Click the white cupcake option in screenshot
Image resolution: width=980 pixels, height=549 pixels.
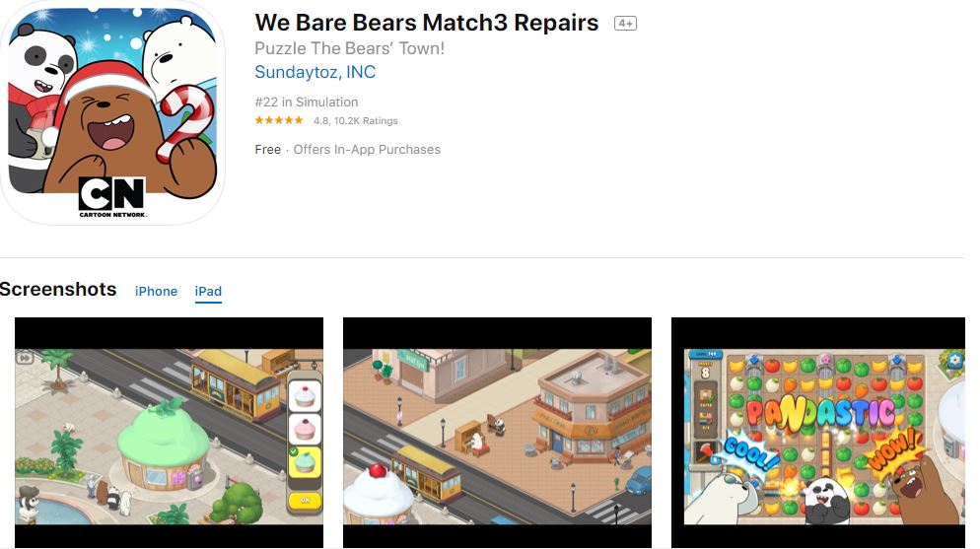(x=305, y=396)
